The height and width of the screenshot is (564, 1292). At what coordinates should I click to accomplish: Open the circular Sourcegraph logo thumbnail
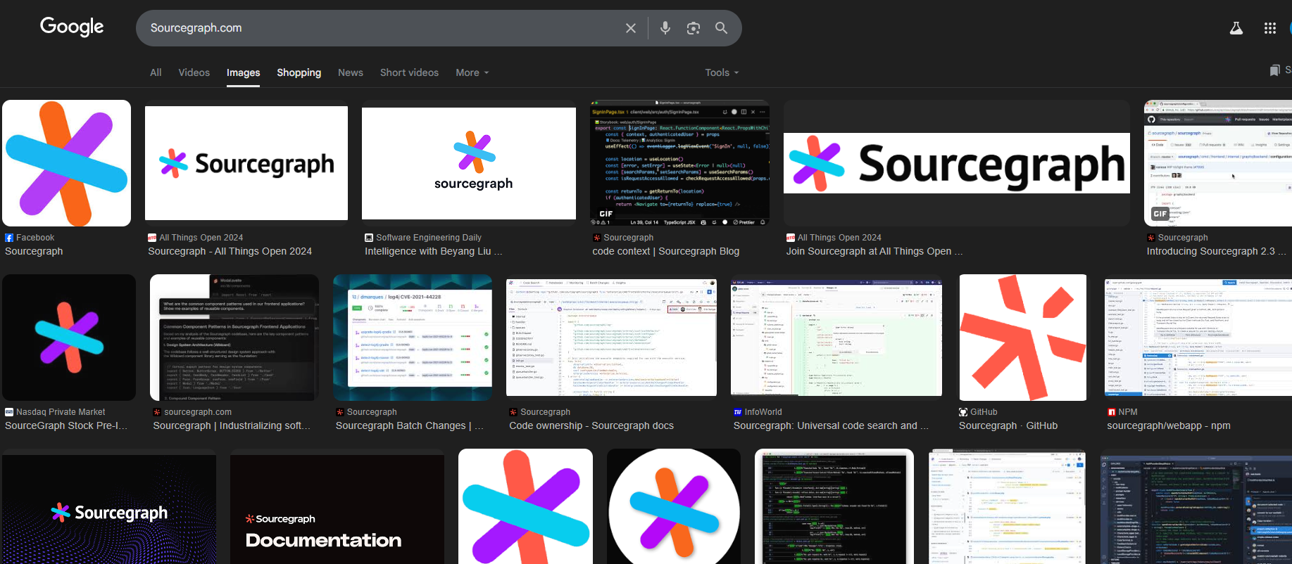674,506
